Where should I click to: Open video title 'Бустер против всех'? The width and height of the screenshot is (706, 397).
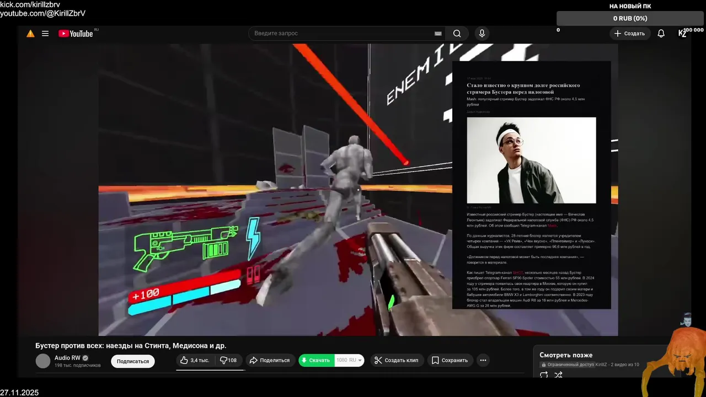point(131,346)
